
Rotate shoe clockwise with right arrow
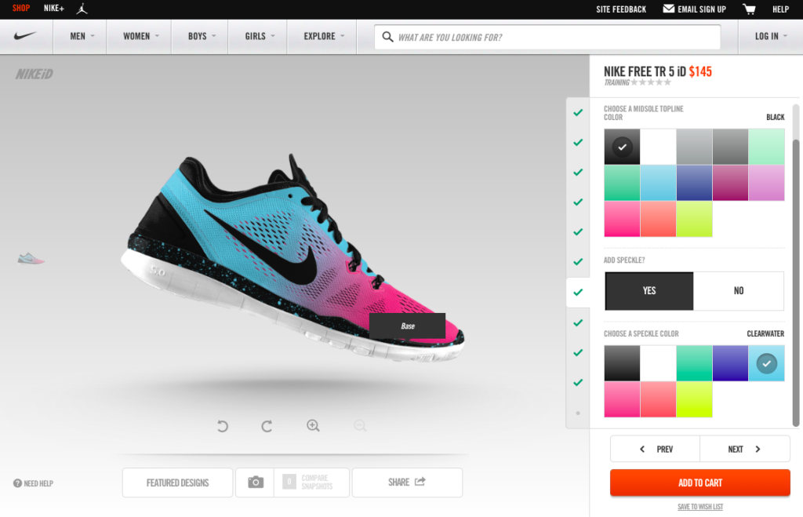267,426
